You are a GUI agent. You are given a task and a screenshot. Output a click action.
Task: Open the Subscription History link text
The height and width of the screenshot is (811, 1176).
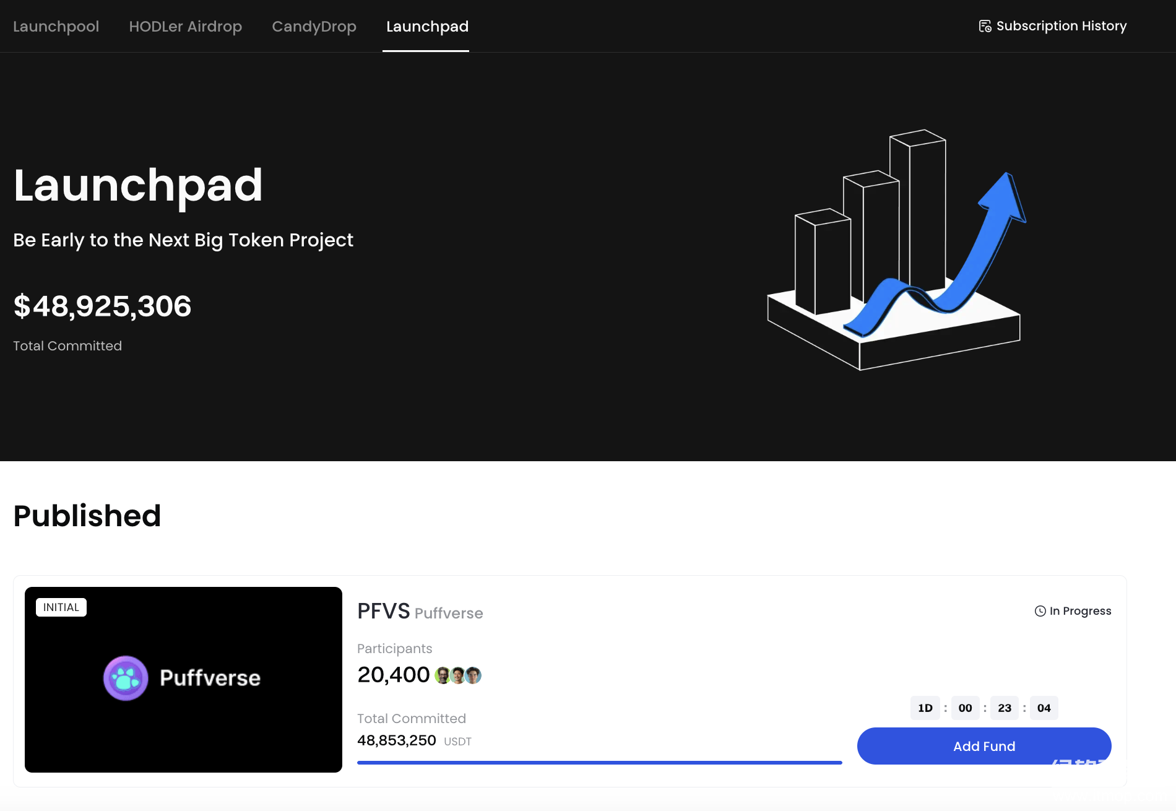(1061, 26)
